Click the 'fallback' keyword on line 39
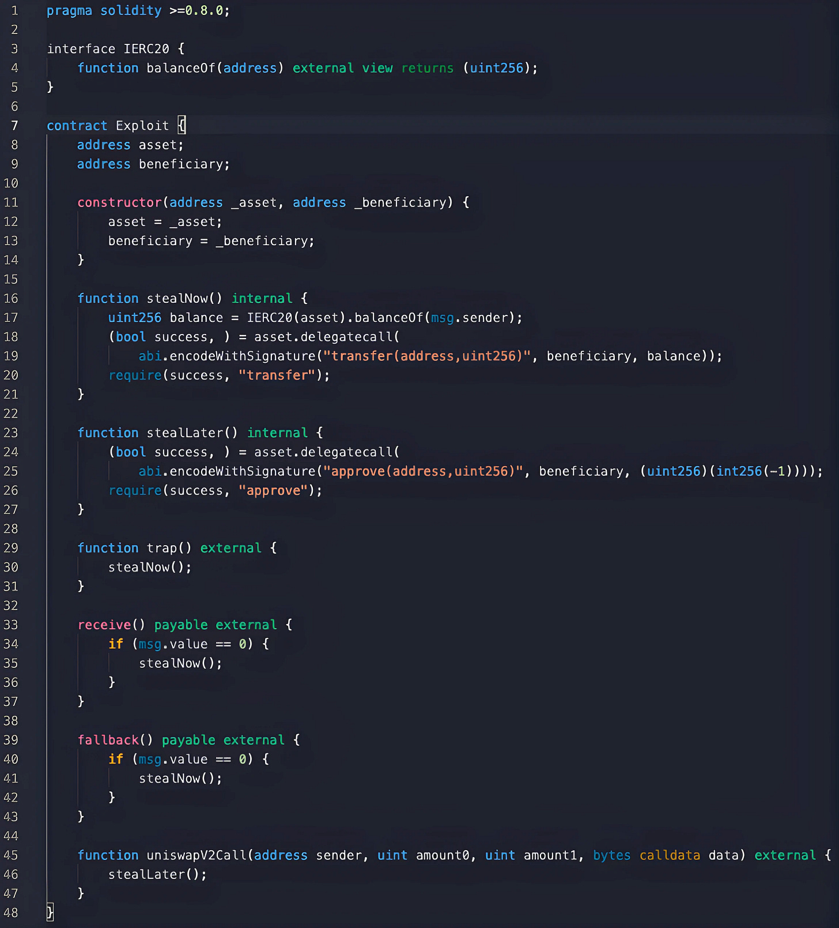Screen dimensions: 839x928 pos(108,740)
